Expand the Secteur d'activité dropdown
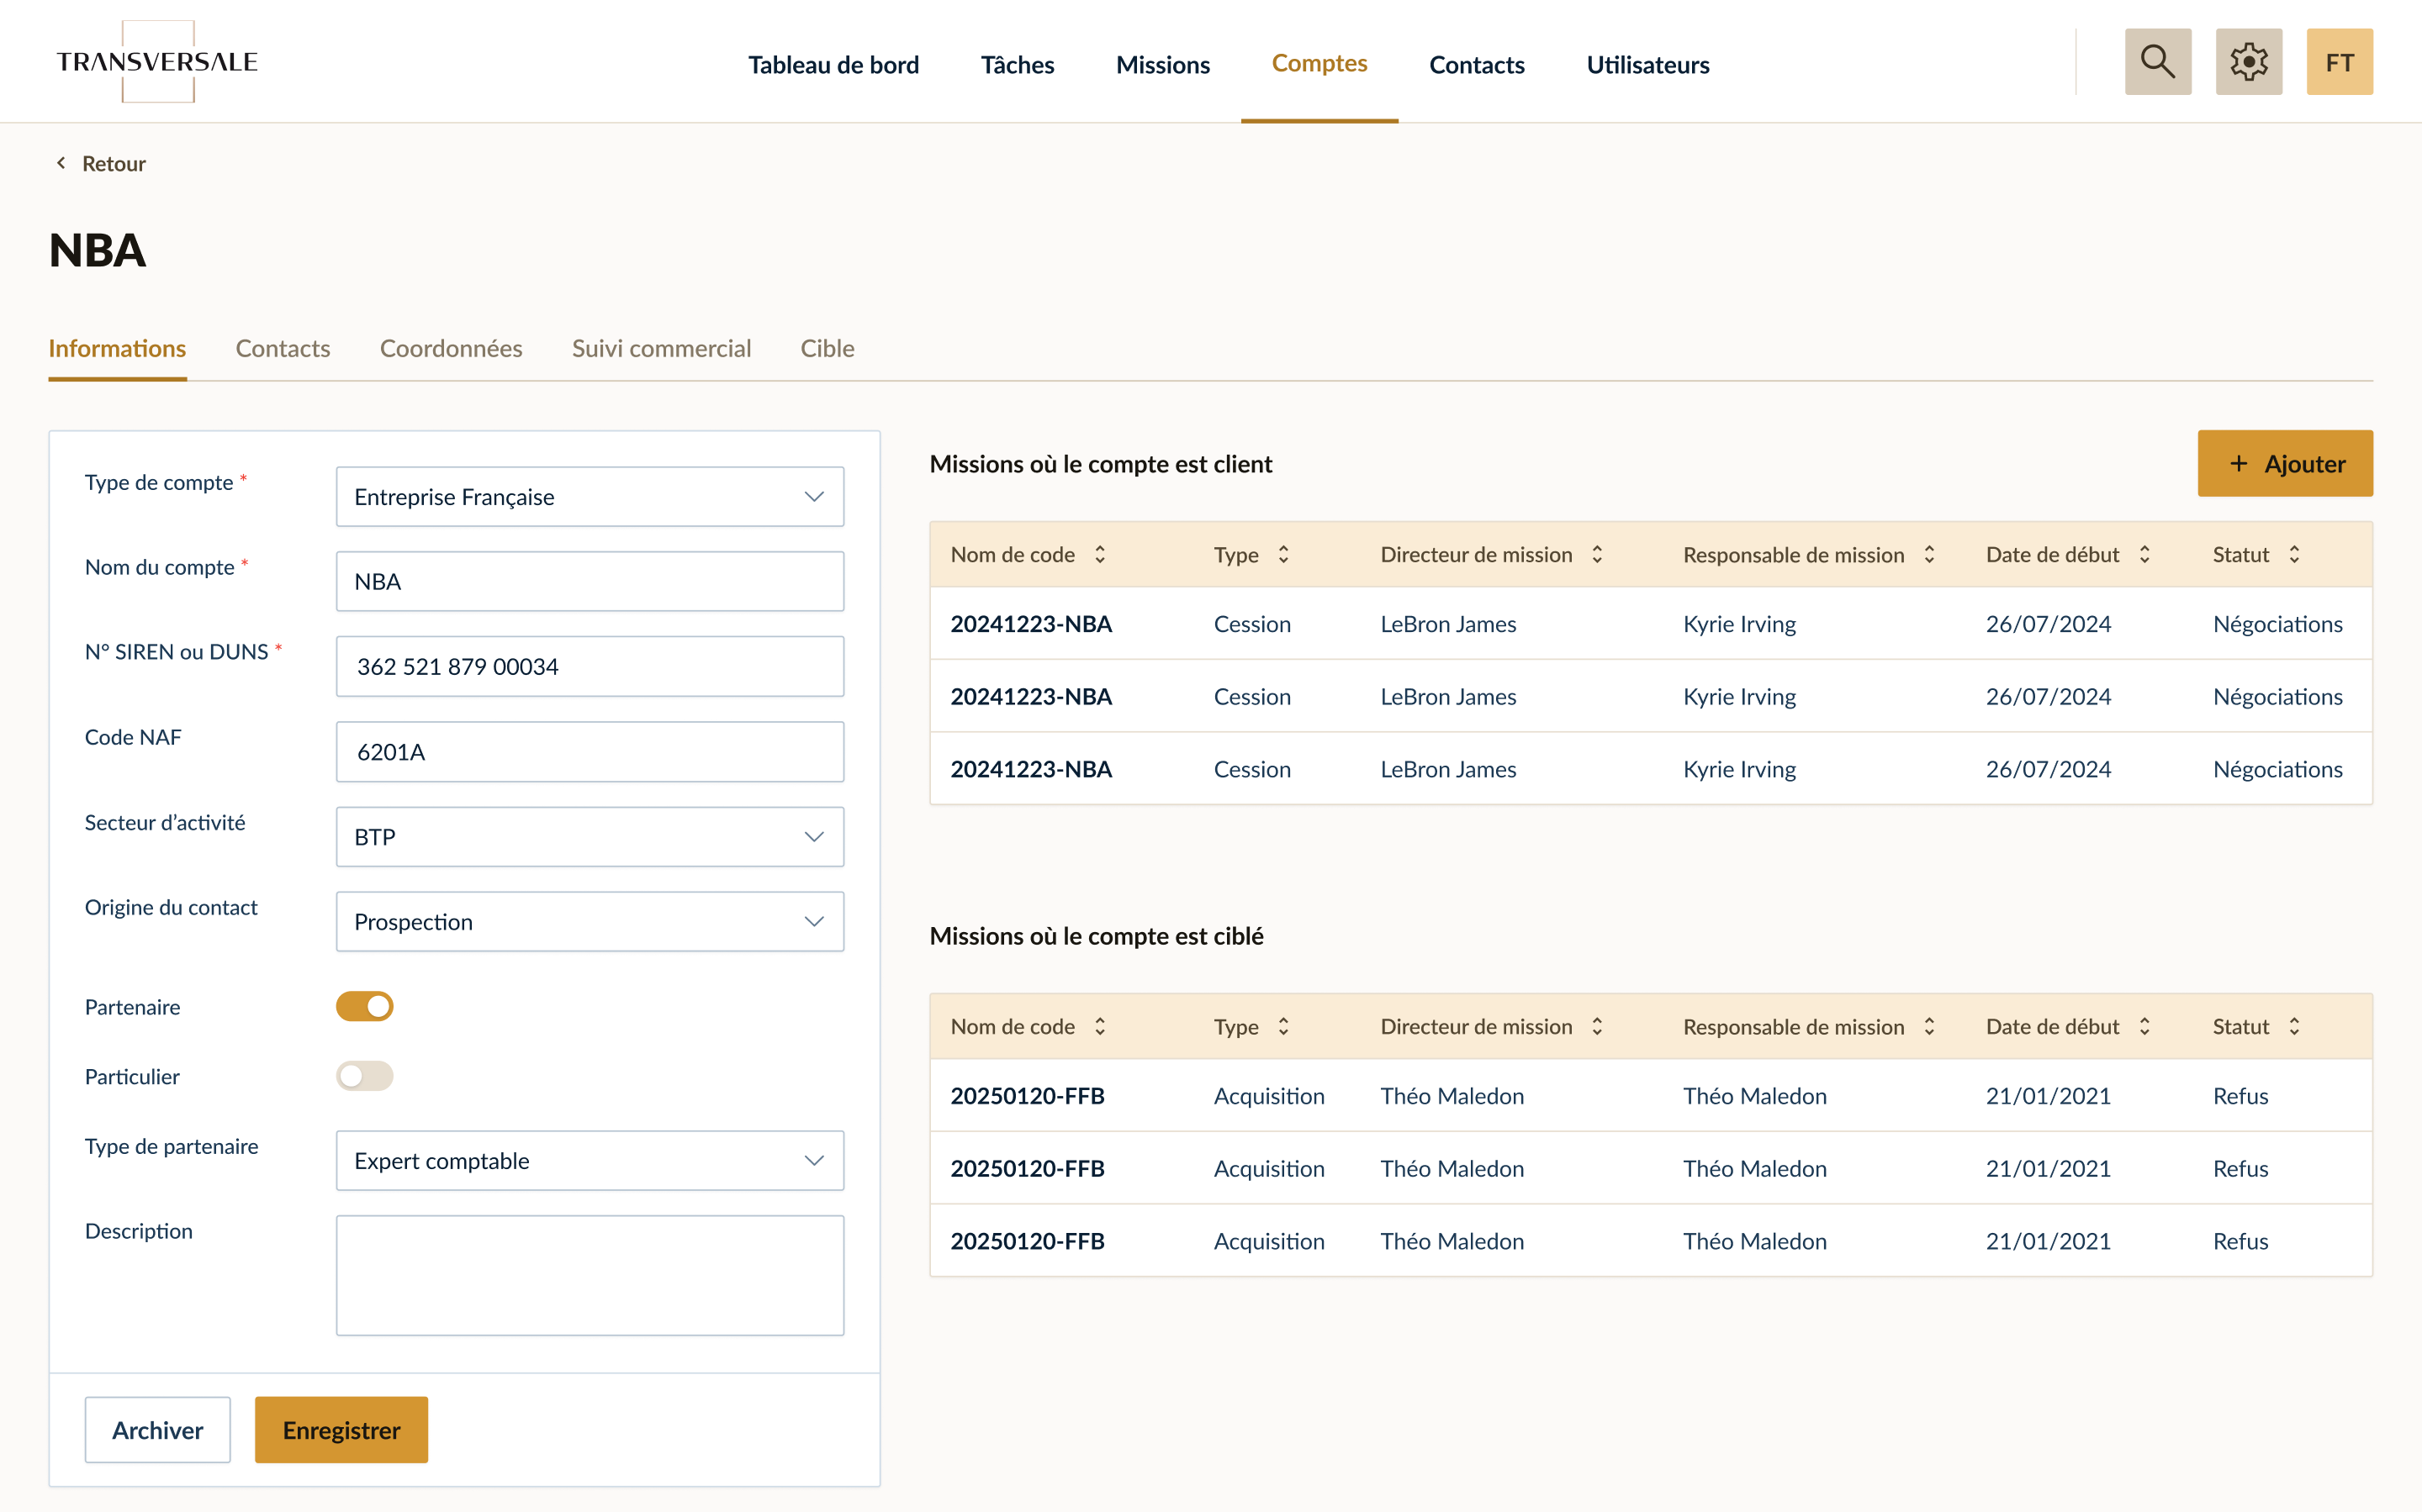 590,837
